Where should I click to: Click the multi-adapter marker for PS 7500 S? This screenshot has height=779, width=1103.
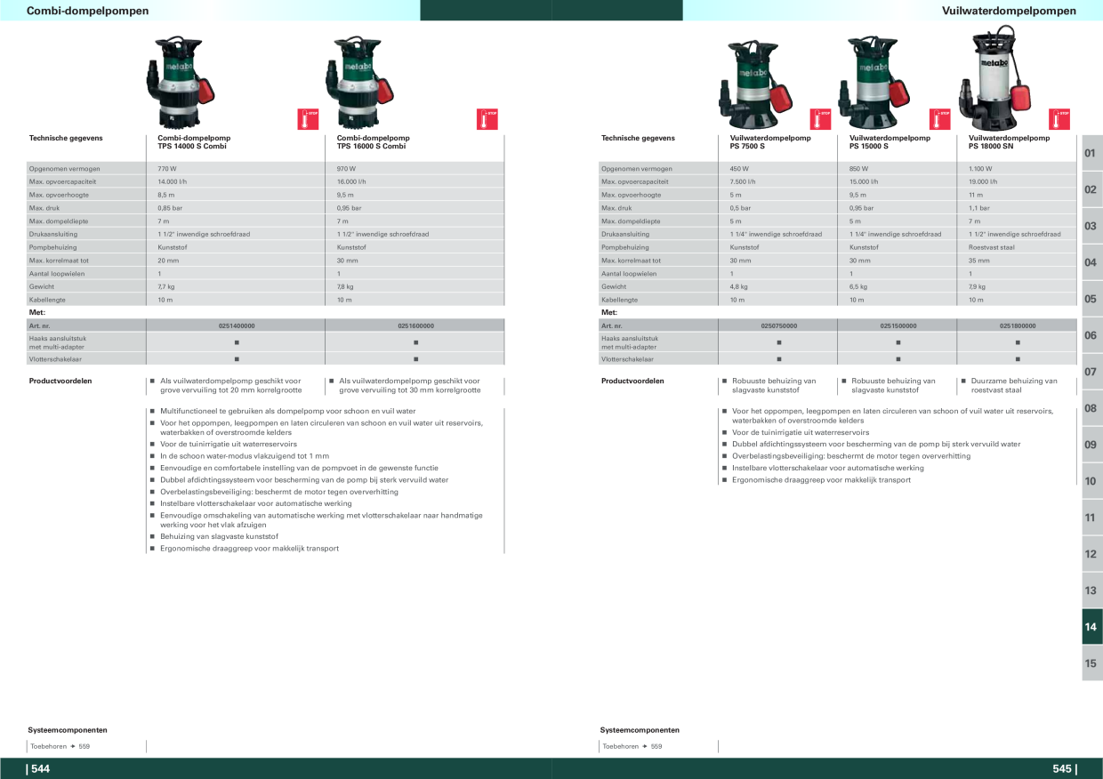[x=779, y=342]
